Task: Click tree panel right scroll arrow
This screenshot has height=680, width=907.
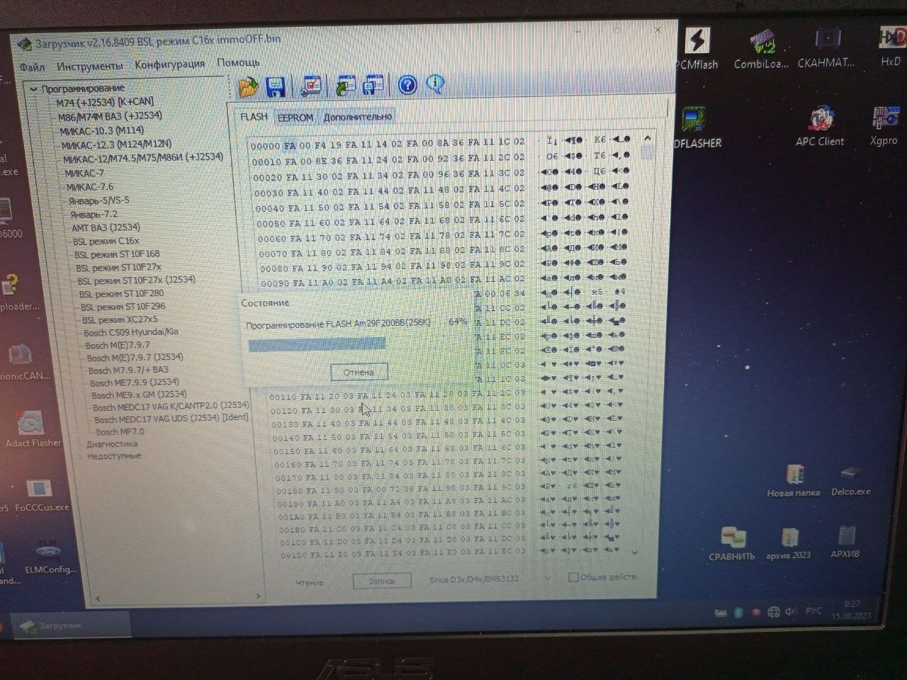Action: [259, 596]
